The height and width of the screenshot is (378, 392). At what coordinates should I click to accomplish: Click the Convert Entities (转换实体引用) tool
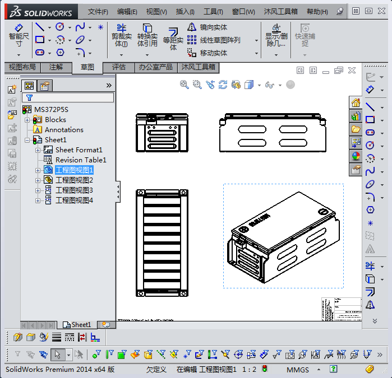147,35
